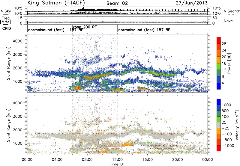Click Slant Range label of power panel
240x166 pixels.
8,63
